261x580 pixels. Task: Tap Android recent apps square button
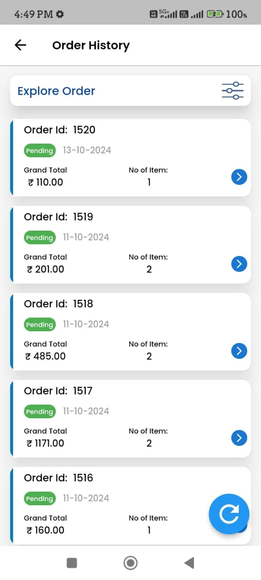(72, 563)
